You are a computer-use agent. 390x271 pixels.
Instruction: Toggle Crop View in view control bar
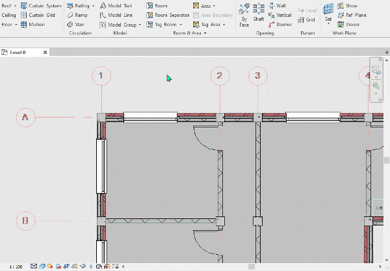point(66,266)
